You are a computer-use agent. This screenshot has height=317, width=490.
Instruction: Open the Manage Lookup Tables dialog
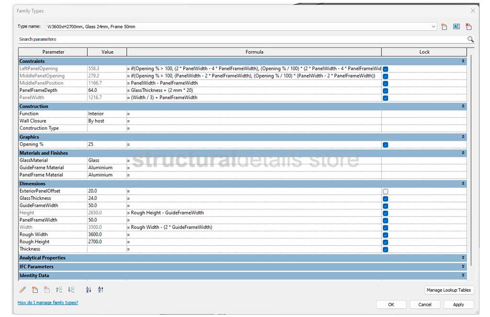pos(449,290)
